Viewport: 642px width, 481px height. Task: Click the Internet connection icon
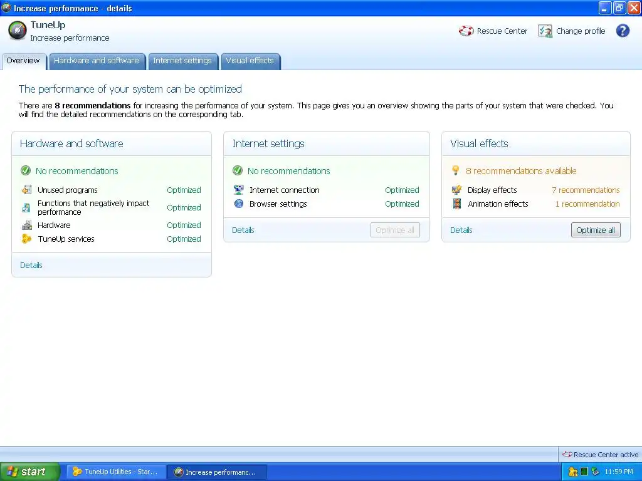point(239,190)
